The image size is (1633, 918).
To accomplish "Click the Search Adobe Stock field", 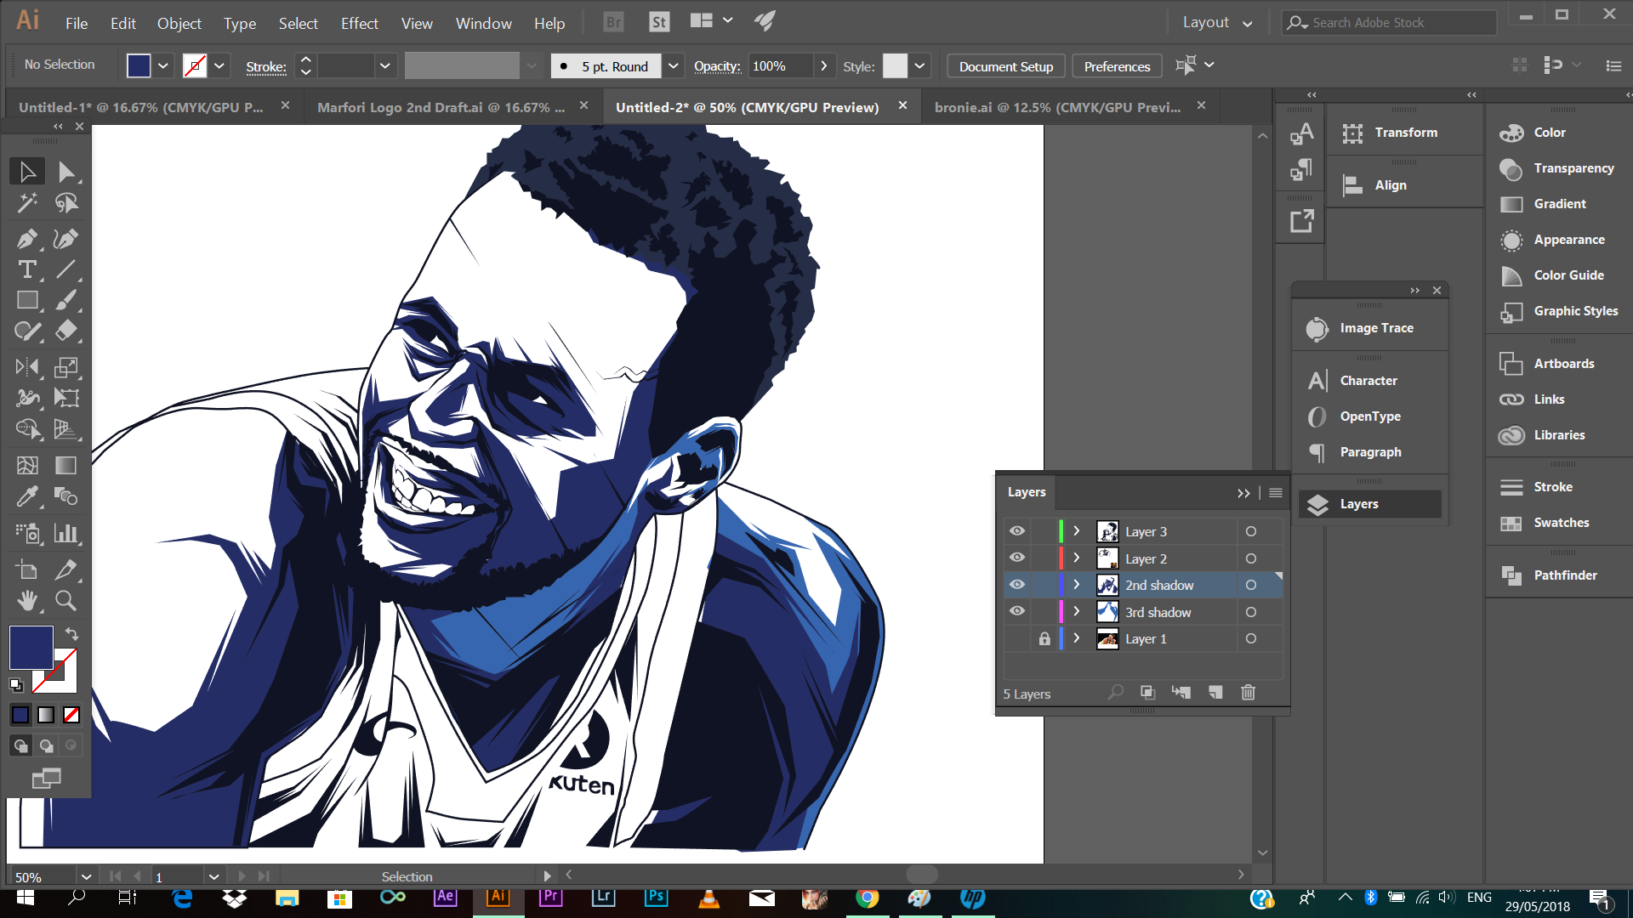I will tap(1390, 23).
